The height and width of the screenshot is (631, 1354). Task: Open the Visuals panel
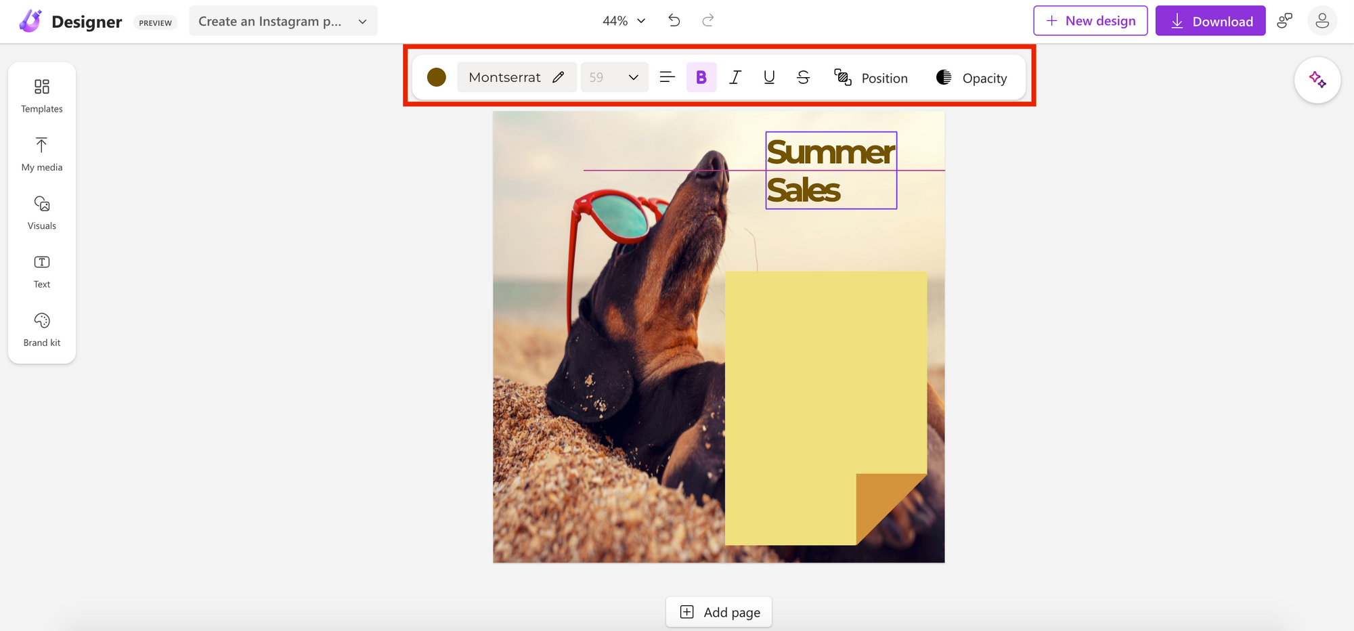point(41,213)
